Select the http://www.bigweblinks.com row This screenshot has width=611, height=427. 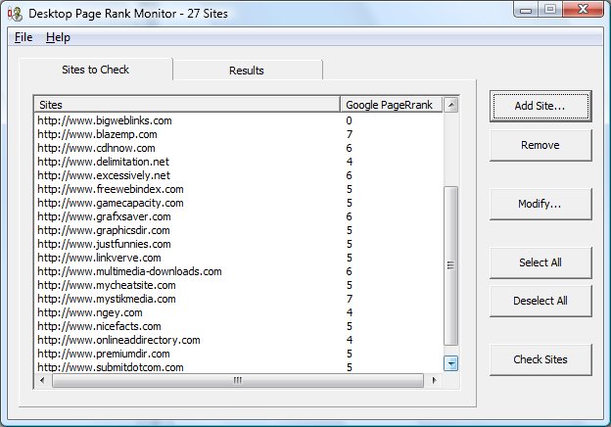[x=239, y=120]
